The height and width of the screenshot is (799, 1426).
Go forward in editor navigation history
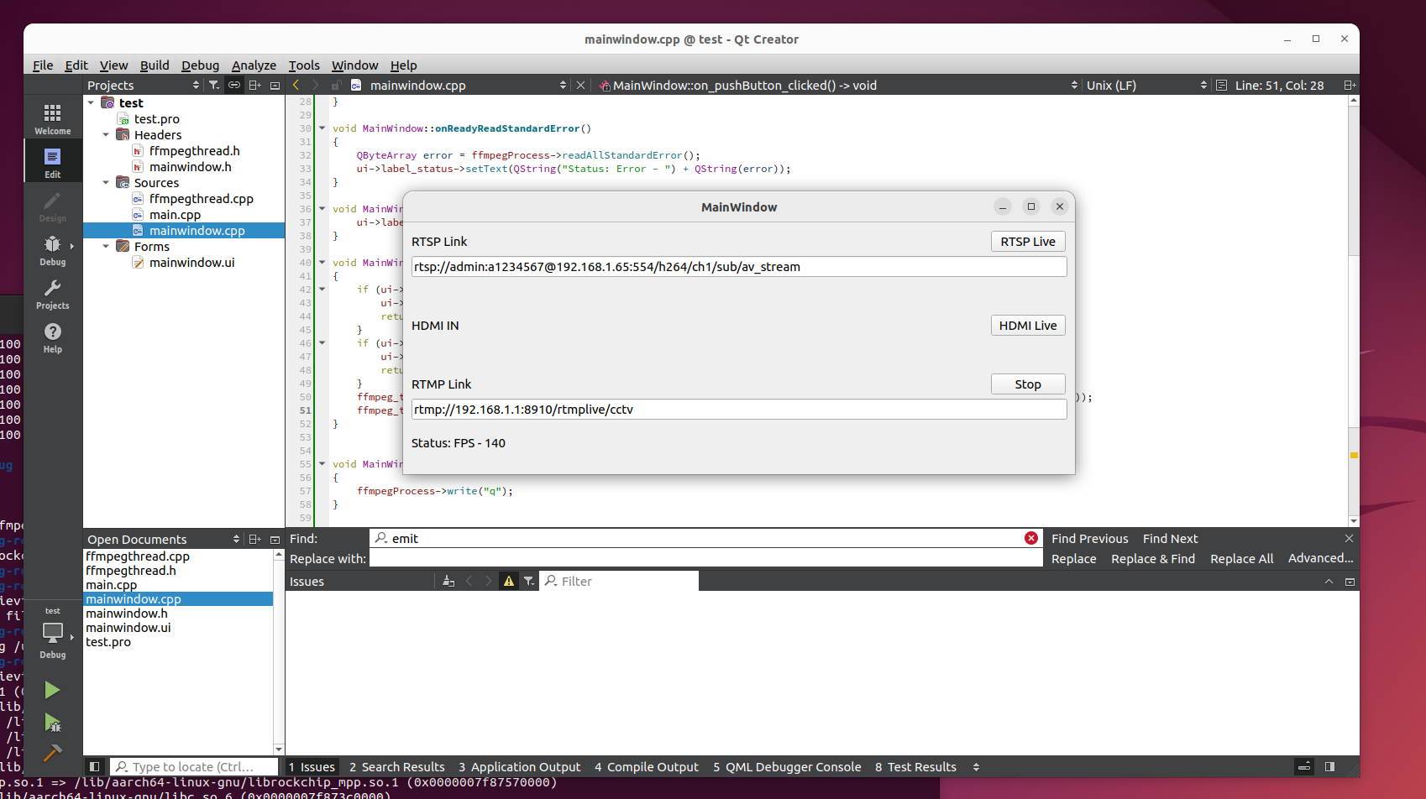[x=315, y=85]
